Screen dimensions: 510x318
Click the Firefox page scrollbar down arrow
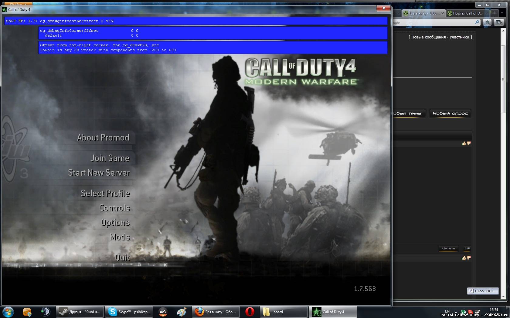coord(503,297)
